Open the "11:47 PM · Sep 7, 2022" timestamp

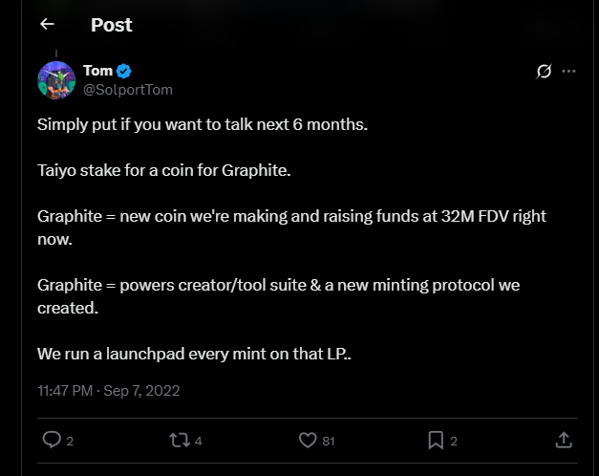[108, 390]
